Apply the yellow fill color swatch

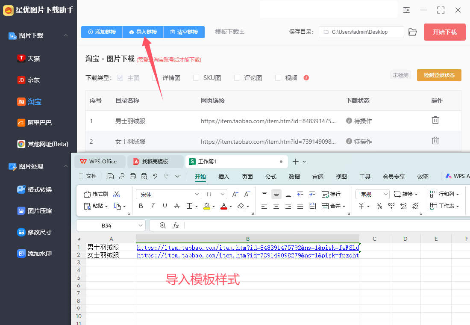click(x=207, y=206)
